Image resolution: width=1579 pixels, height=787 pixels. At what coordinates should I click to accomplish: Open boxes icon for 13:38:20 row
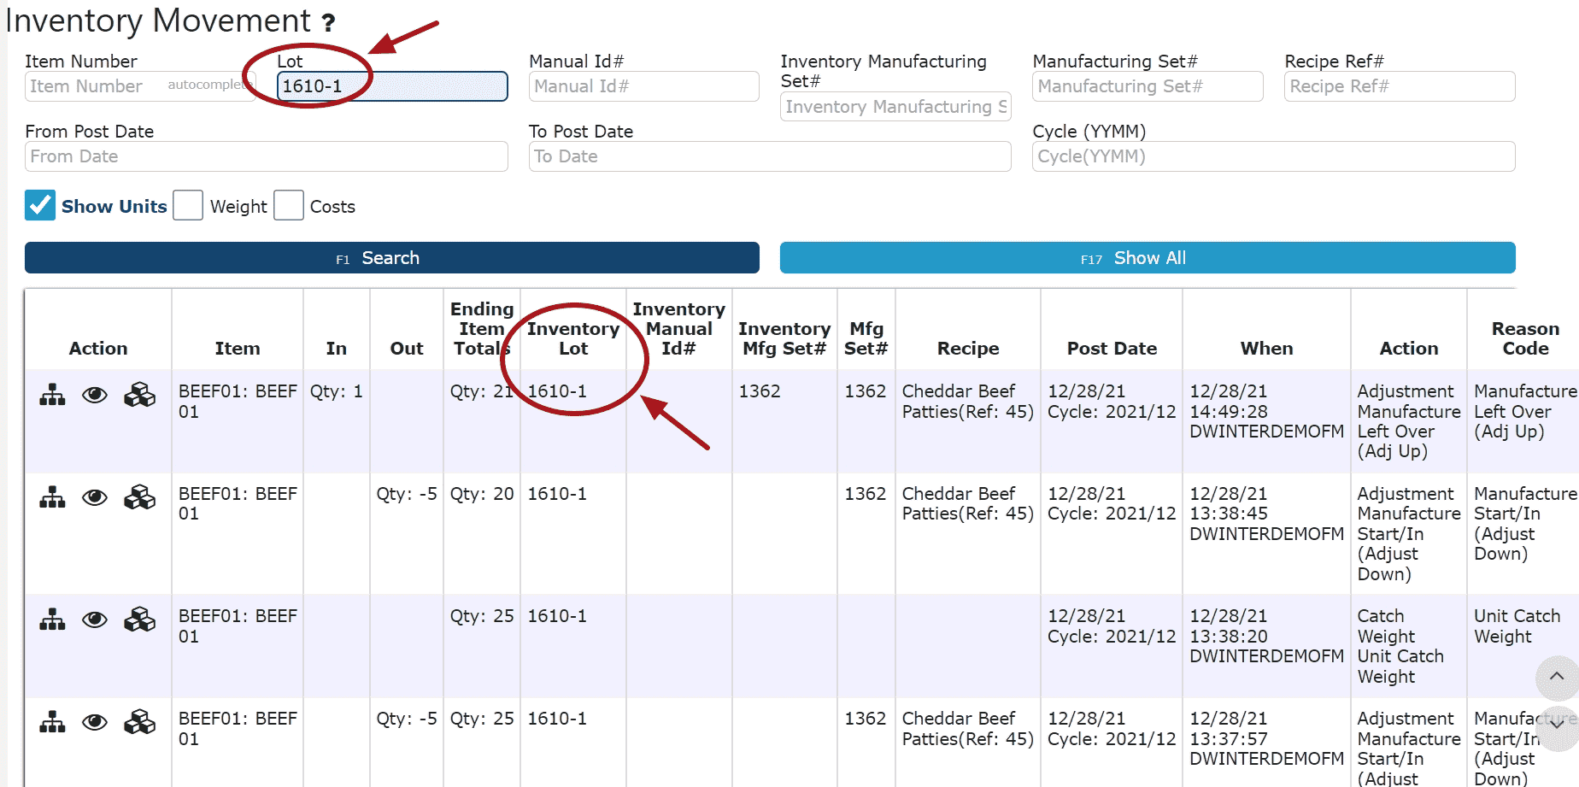139,620
